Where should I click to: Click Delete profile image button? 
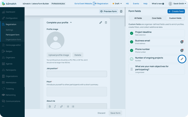click(x=78, y=55)
